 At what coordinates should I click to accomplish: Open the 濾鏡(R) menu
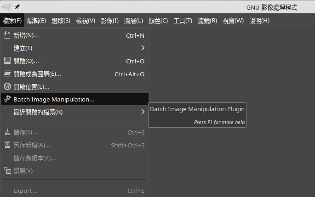pos(207,21)
